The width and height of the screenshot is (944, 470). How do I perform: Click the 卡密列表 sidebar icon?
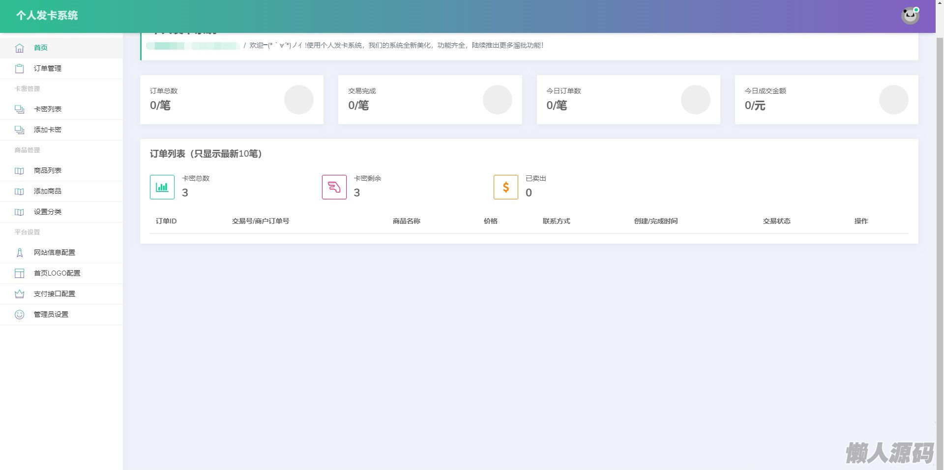click(x=19, y=109)
